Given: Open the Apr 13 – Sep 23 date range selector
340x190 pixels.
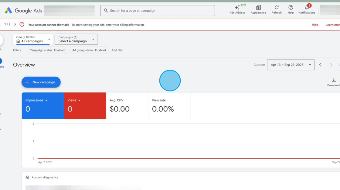Looking at the screenshot, I should [291, 65].
